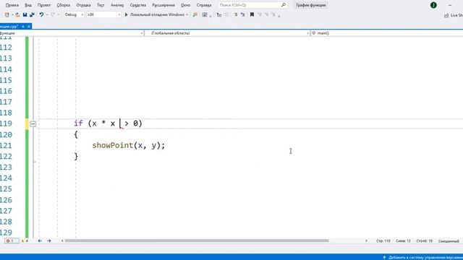Collapse the if block on line 119
Viewport: 463px width, 260px height.
(33, 124)
